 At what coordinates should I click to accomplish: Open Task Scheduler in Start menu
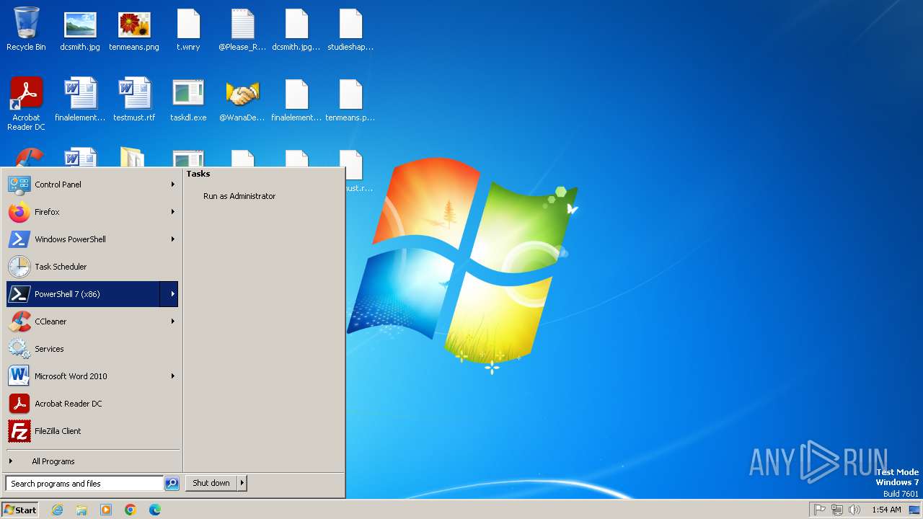pos(92,267)
